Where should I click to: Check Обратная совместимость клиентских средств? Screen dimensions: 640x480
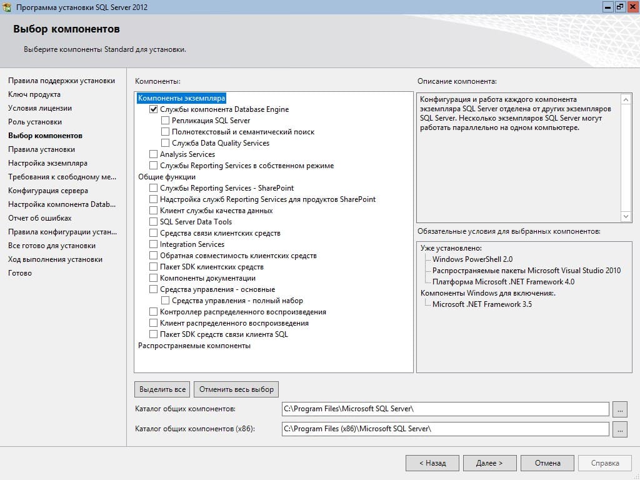tap(154, 255)
